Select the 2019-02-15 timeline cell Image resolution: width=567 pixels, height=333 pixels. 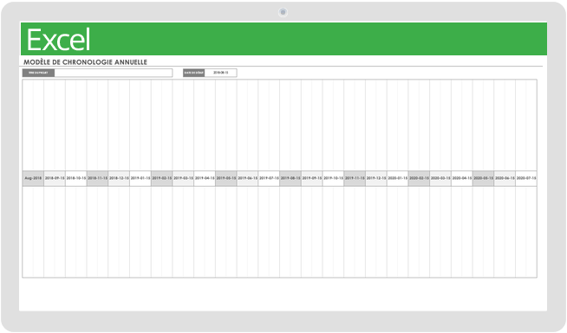(x=162, y=178)
